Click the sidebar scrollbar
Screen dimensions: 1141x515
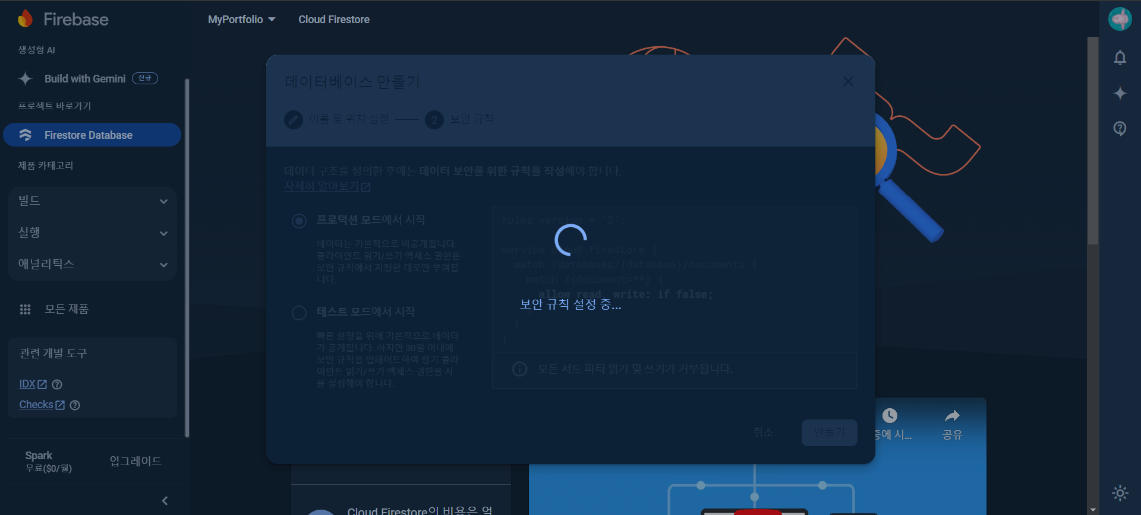pyautogui.click(x=187, y=258)
